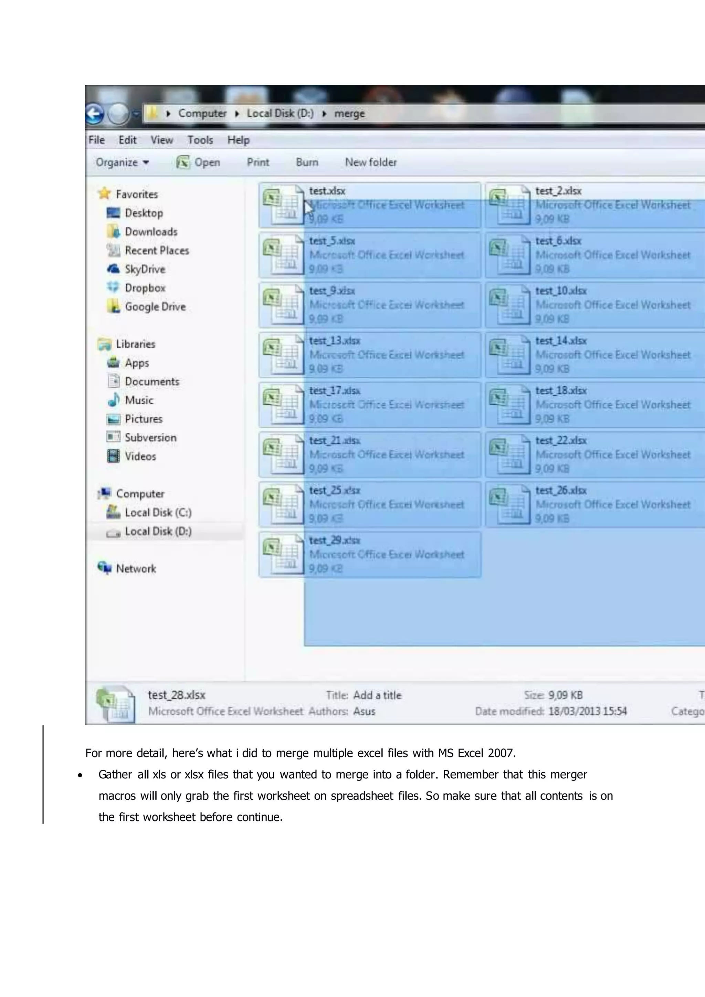Image resolution: width=705 pixels, height=997 pixels.
Task: Open SkyDrive in Favorites
Action: [145, 269]
